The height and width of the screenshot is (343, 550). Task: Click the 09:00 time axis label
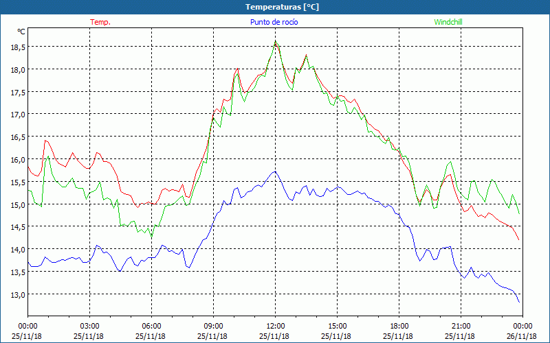click(213, 326)
